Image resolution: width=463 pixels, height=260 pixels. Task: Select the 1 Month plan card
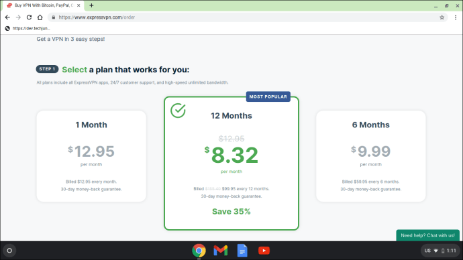[x=91, y=156]
